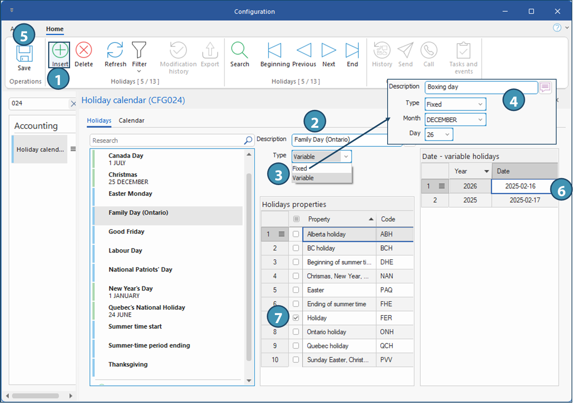
Task: Click the red Delete icon
Action: click(x=84, y=50)
